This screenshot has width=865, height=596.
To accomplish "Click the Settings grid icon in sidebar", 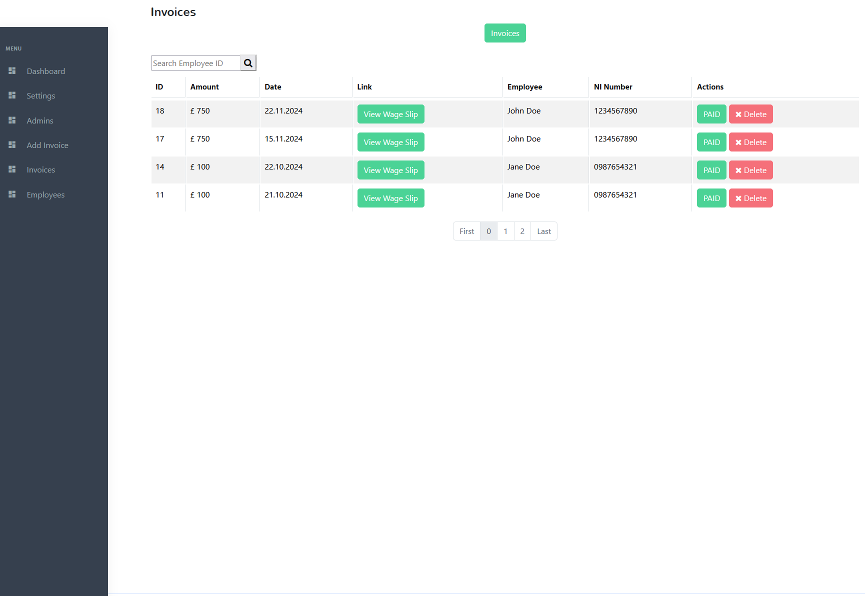I will [x=12, y=95].
